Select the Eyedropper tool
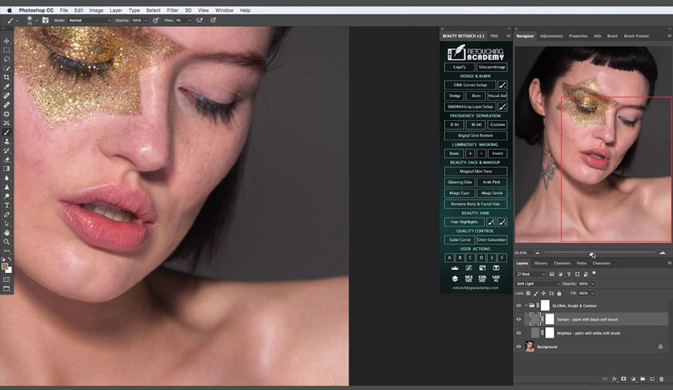This screenshot has width=673, height=390. click(x=6, y=86)
